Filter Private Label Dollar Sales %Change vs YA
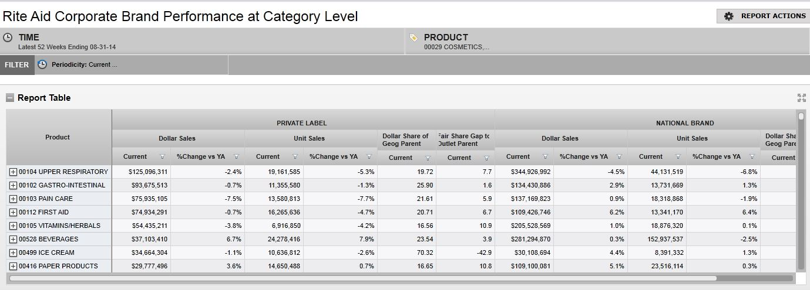The width and height of the screenshot is (810, 290). 236,157
